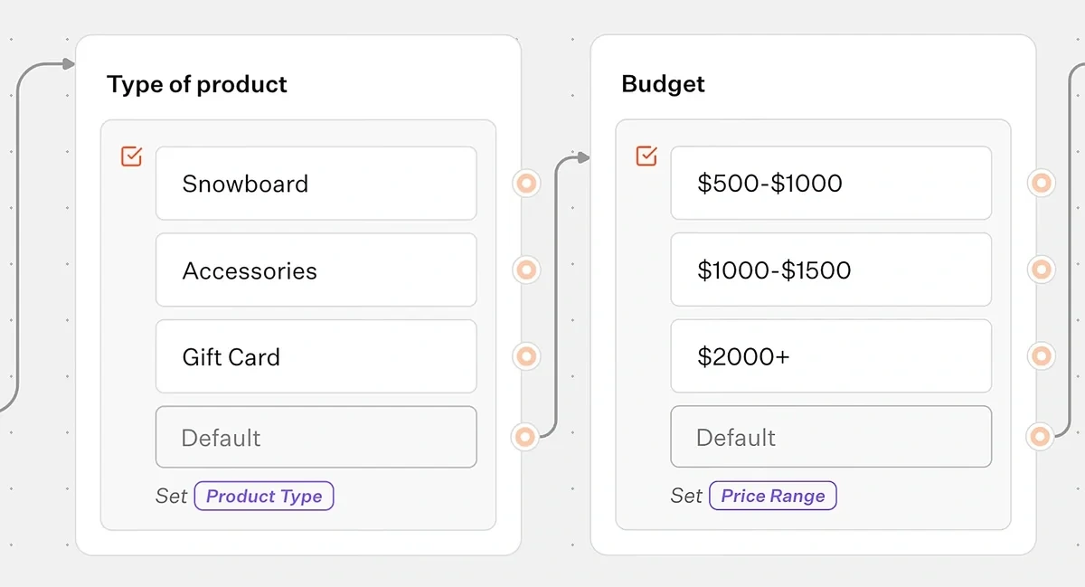Viewport: 1085px width, 587px height.
Task: Click the Default field on Budget card
Action: 830,436
